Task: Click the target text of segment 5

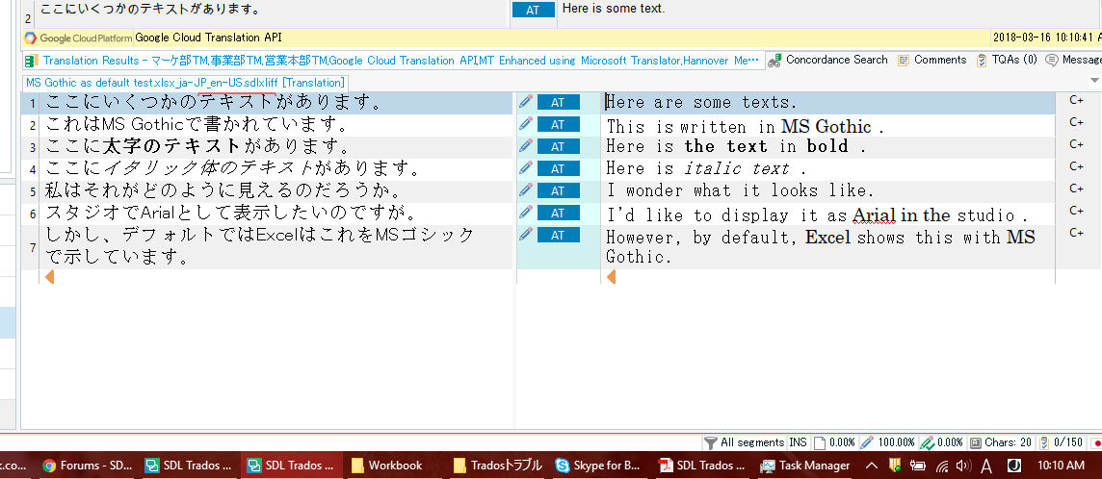Action: 740,190
